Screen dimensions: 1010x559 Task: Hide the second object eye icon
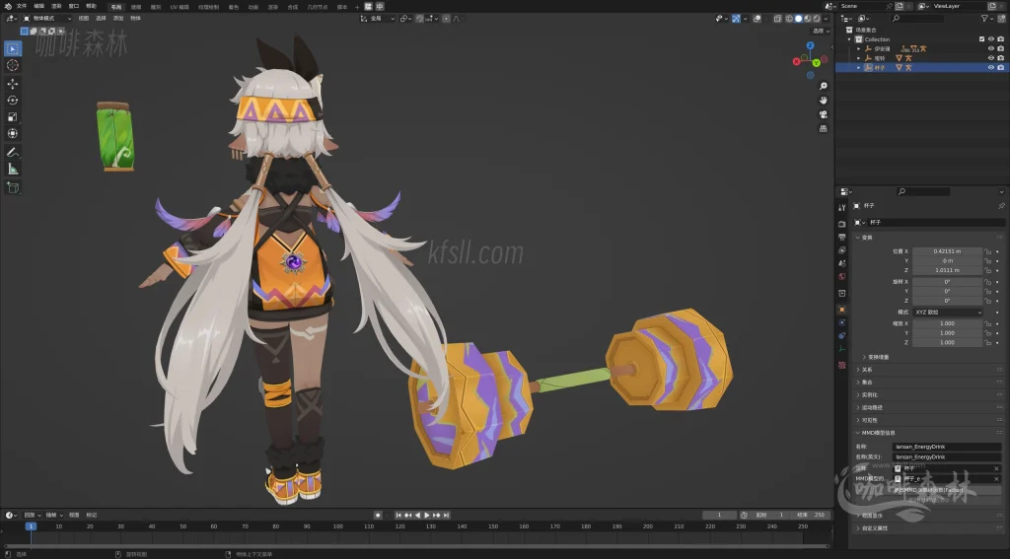point(991,58)
